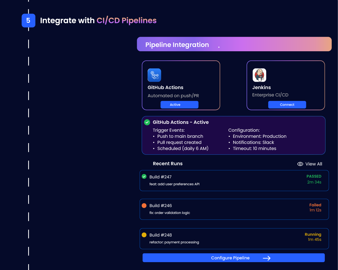Click the green checkmark beside GitHub Actions - Active
Viewport: 338px width, 270px height.
147,122
